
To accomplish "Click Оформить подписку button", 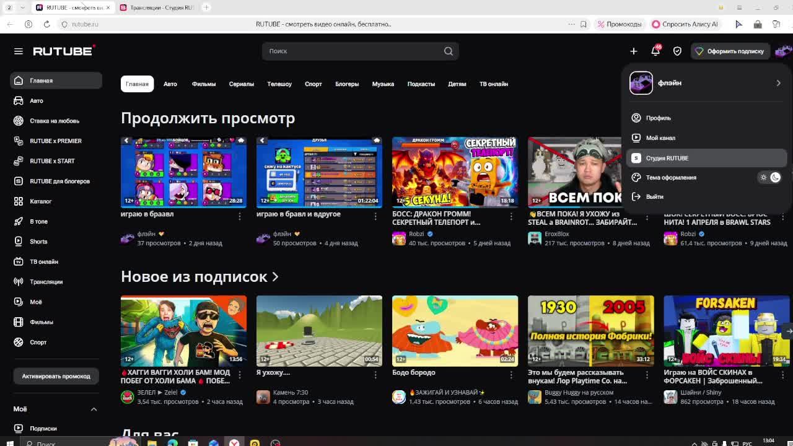I will (x=730, y=51).
